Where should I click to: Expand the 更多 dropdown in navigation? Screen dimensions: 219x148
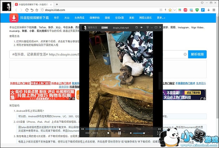[x=161, y=18]
